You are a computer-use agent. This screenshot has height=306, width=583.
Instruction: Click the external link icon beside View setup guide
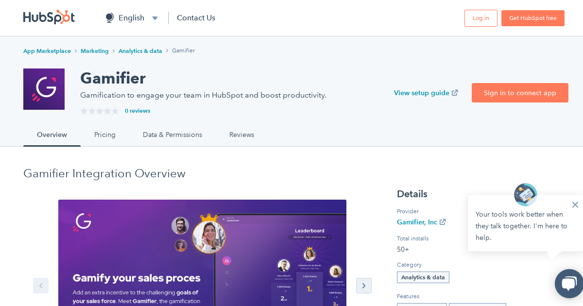pos(455,92)
